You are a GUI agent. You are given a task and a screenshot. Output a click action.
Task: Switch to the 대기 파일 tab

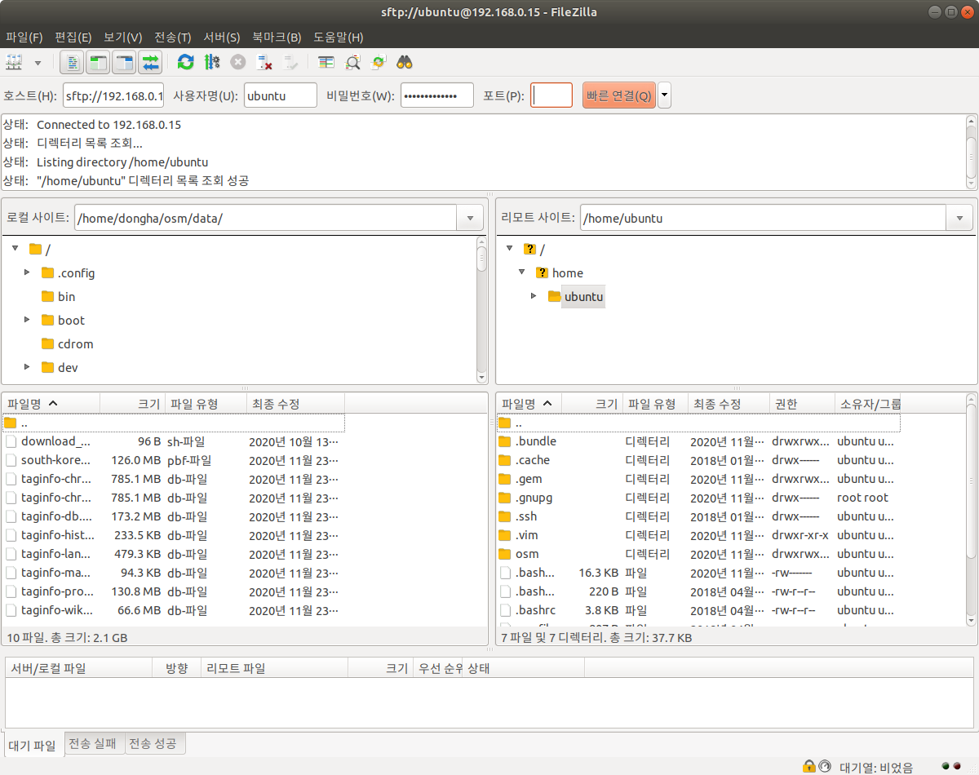coord(33,745)
